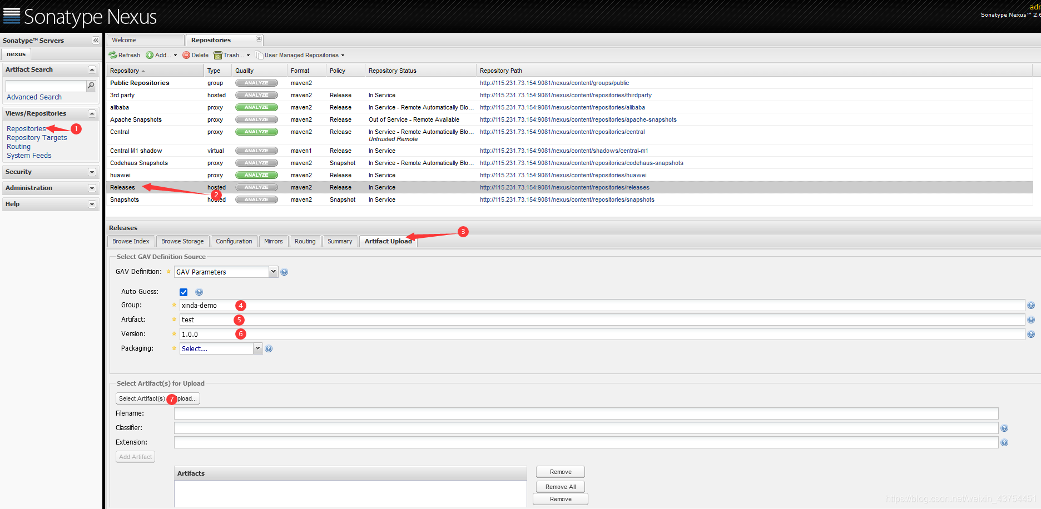Viewport: 1041px width, 509px height.
Task: Click the artifact search magnifier icon
Action: [91, 86]
